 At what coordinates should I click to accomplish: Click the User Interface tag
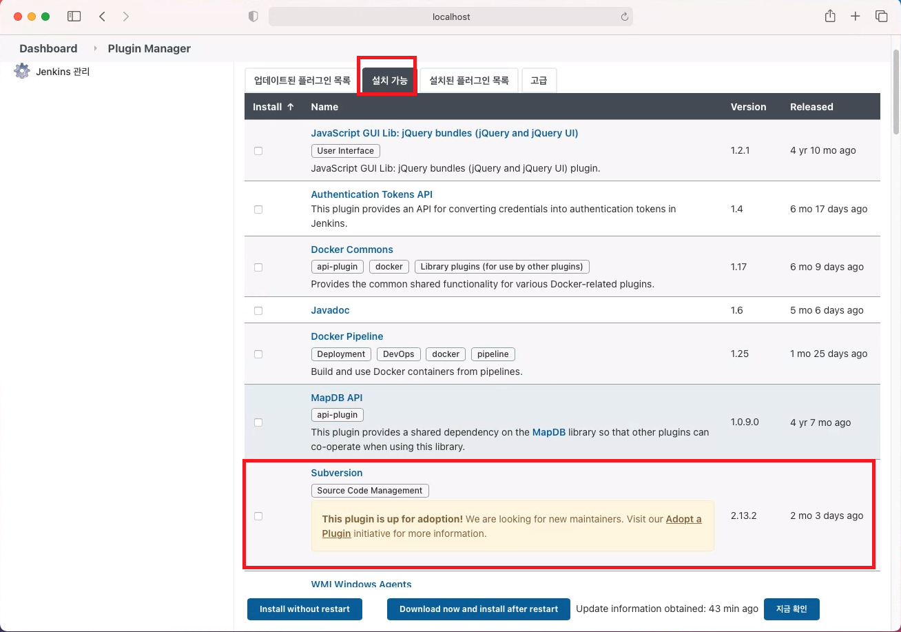345,150
